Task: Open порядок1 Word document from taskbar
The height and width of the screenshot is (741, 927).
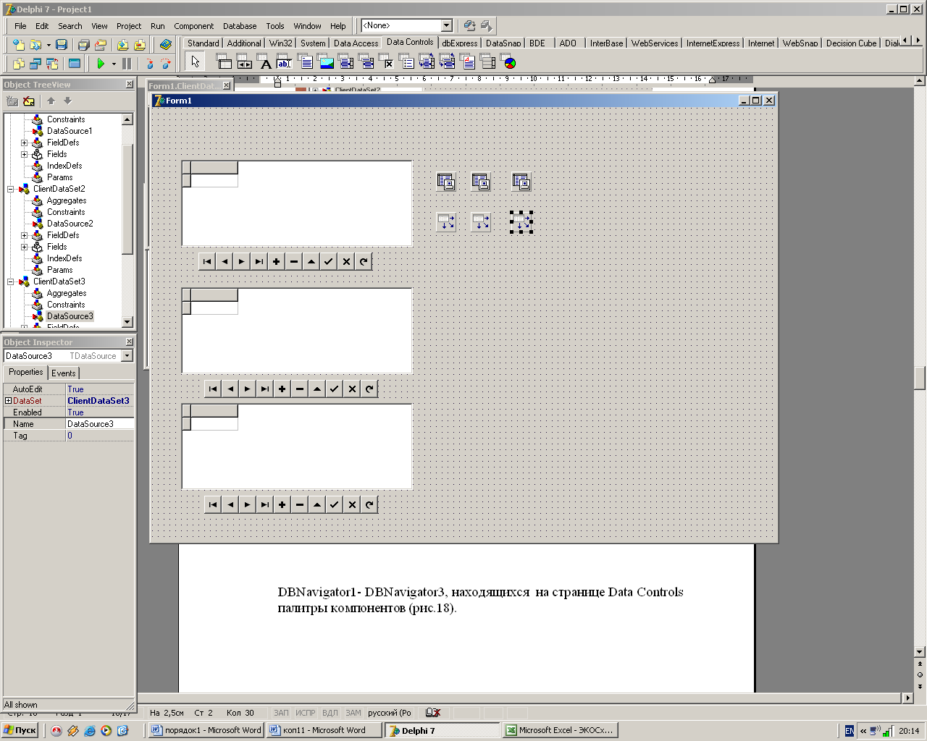Action: 206,731
